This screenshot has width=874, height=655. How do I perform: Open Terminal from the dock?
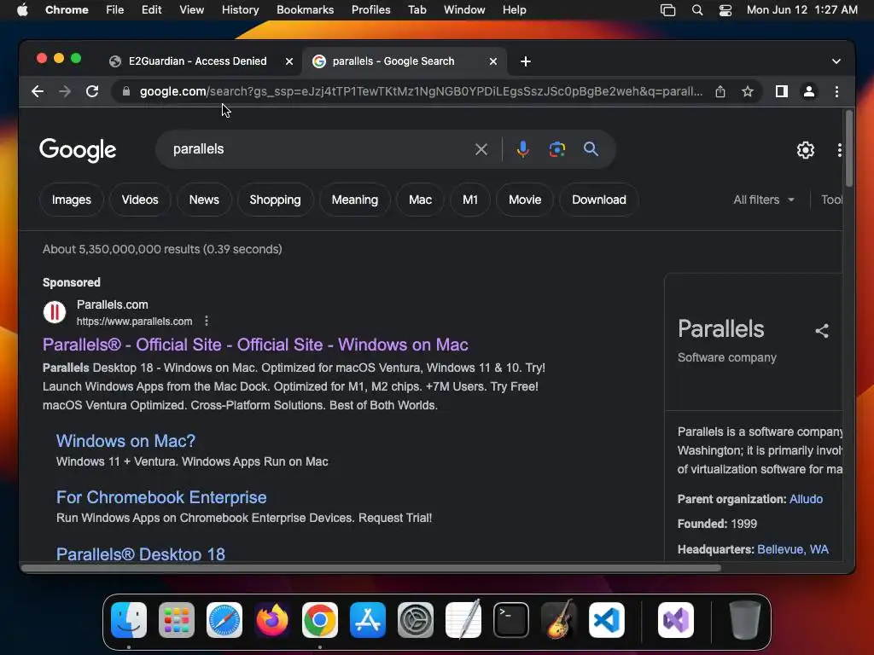click(x=511, y=620)
